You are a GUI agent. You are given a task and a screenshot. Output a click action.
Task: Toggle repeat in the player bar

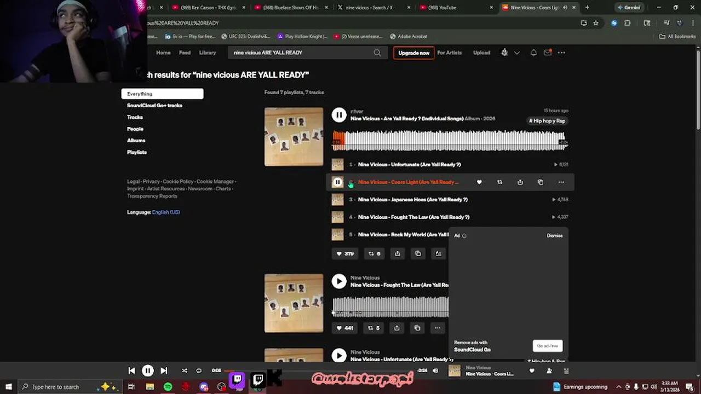pyautogui.click(x=199, y=370)
